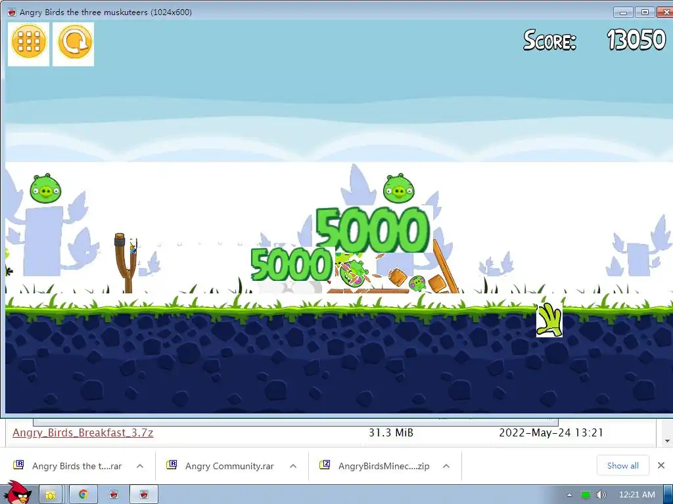Image resolution: width=673 pixels, height=504 pixels.
Task: Switch to the first Angry Birds taskbar window
Action: point(114,495)
